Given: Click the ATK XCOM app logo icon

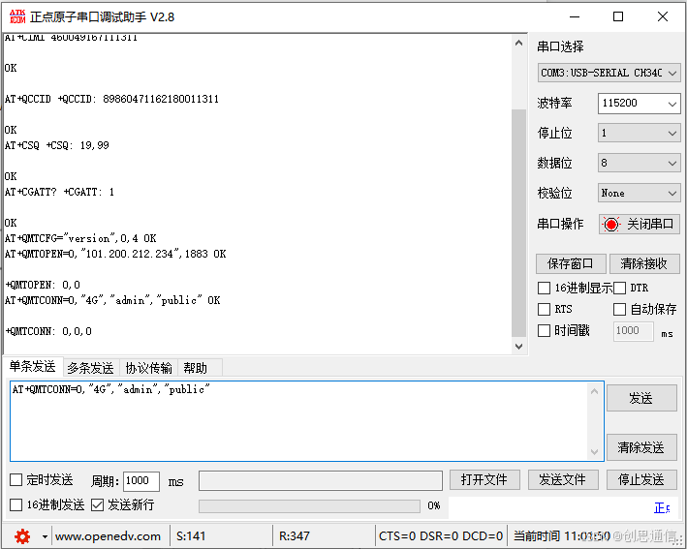Looking at the screenshot, I should [x=17, y=16].
